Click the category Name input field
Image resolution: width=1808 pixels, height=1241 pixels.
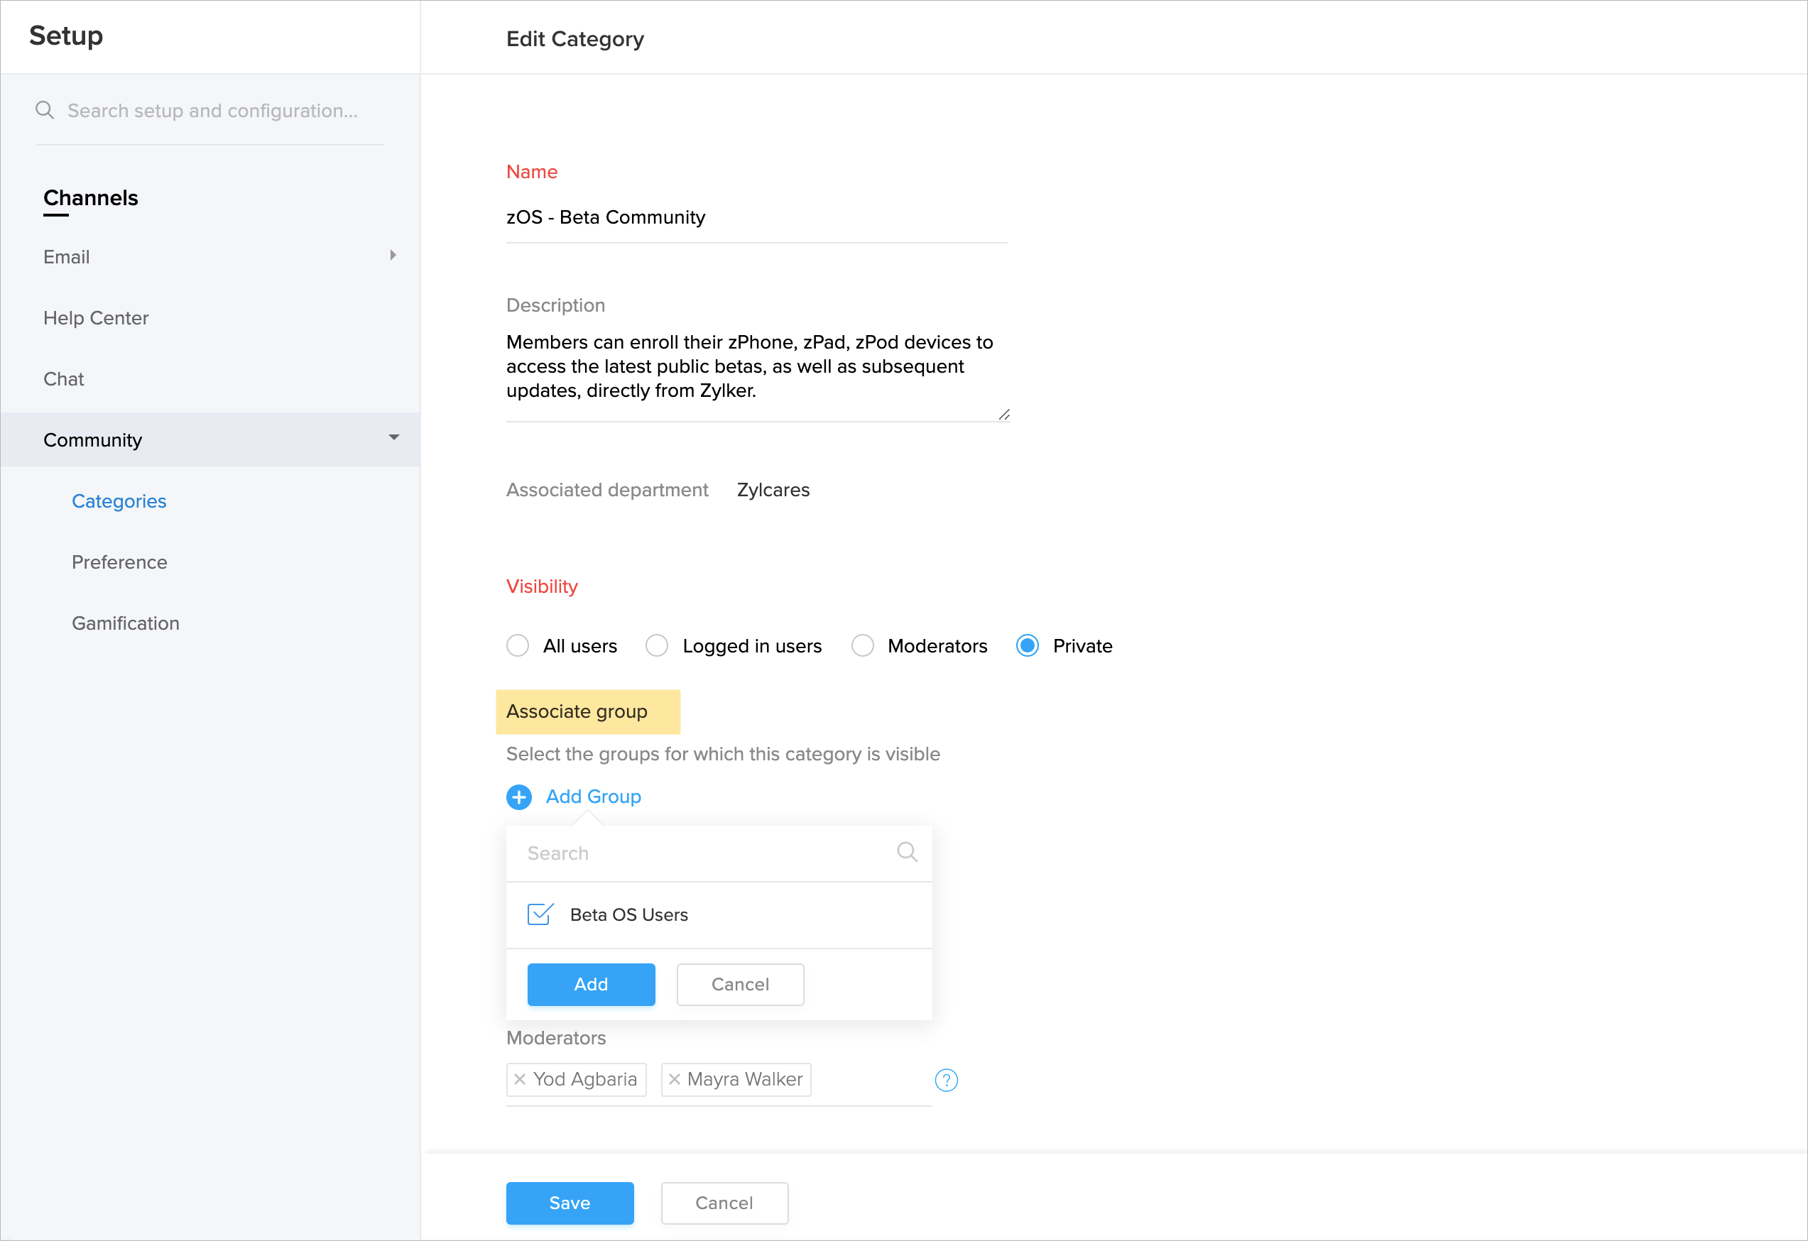coord(756,218)
